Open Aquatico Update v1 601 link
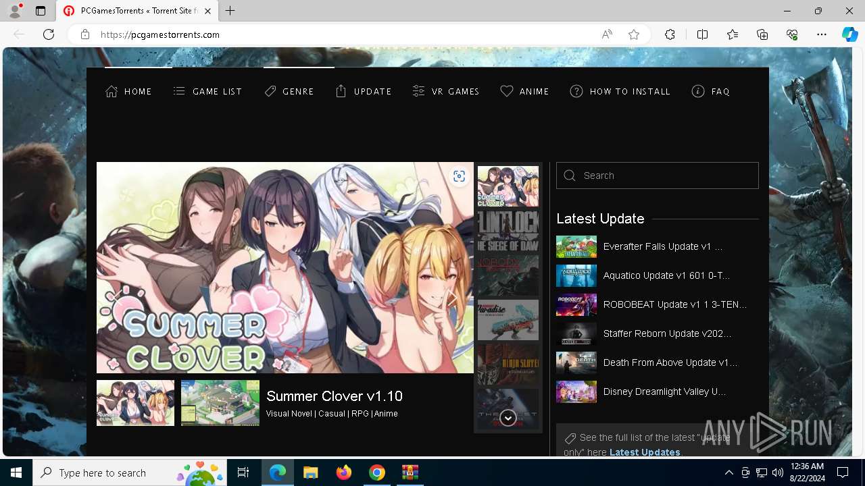This screenshot has width=865, height=486. [x=666, y=276]
